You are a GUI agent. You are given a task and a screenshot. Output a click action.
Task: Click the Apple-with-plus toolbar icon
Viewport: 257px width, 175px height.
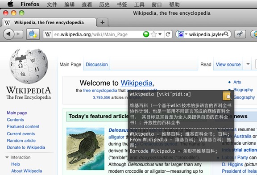tap(33, 34)
